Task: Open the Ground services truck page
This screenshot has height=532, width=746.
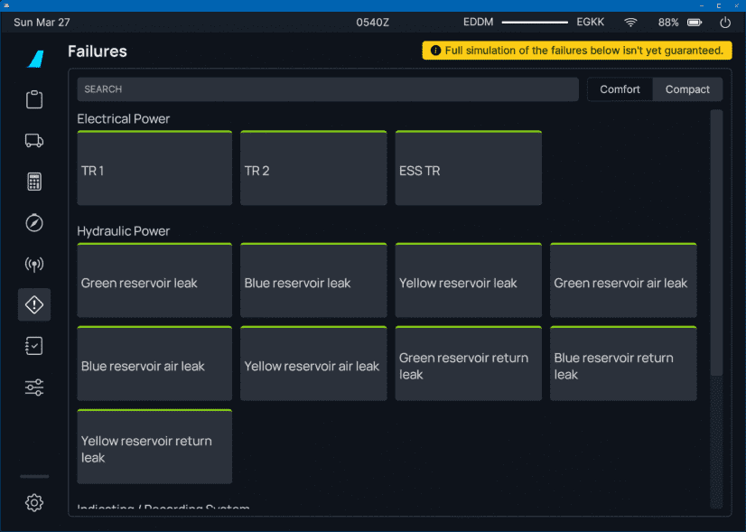Action: [x=34, y=140]
